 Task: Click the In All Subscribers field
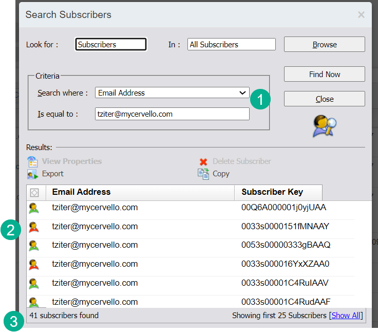(231, 45)
